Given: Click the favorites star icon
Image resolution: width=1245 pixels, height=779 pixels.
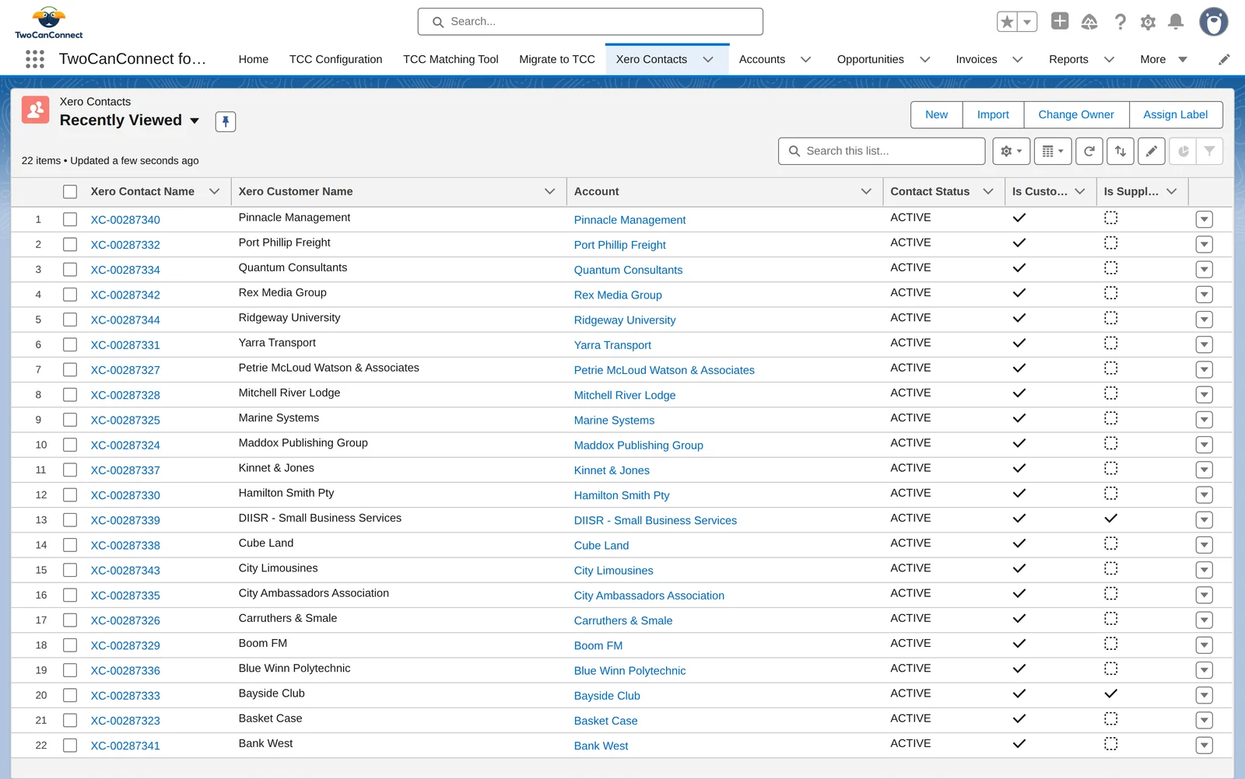Looking at the screenshot, I should (x=1008, y=22).
